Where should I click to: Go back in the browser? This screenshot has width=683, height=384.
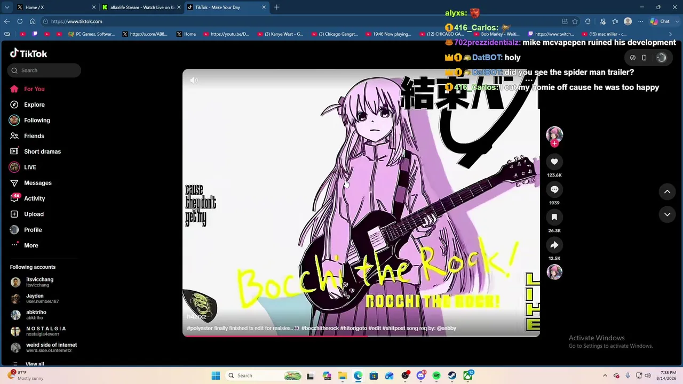tap(7, 21)
